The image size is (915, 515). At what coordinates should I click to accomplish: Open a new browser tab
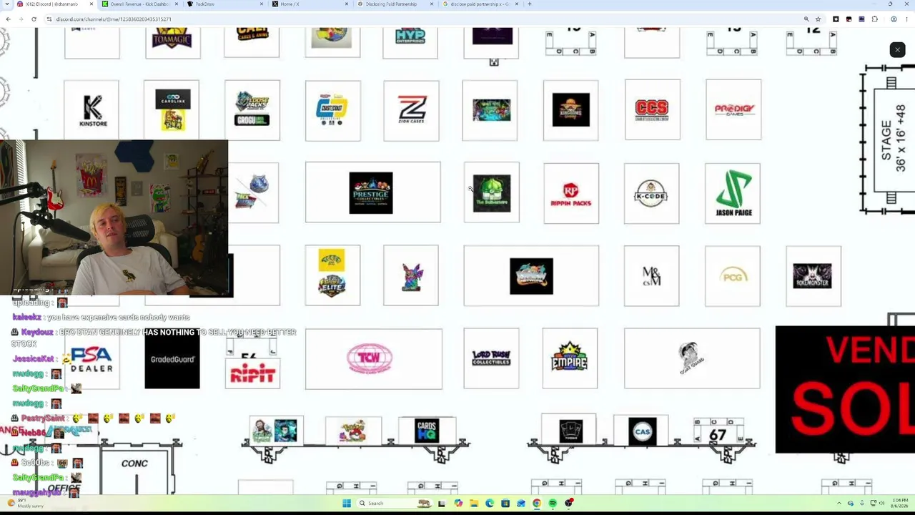coord(530,4)
